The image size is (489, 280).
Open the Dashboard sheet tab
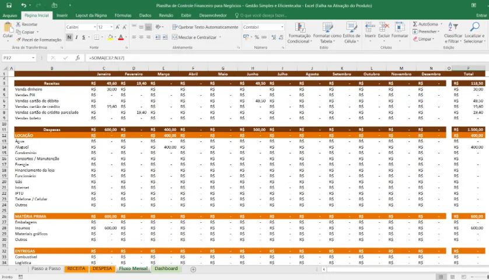point(166,268)
